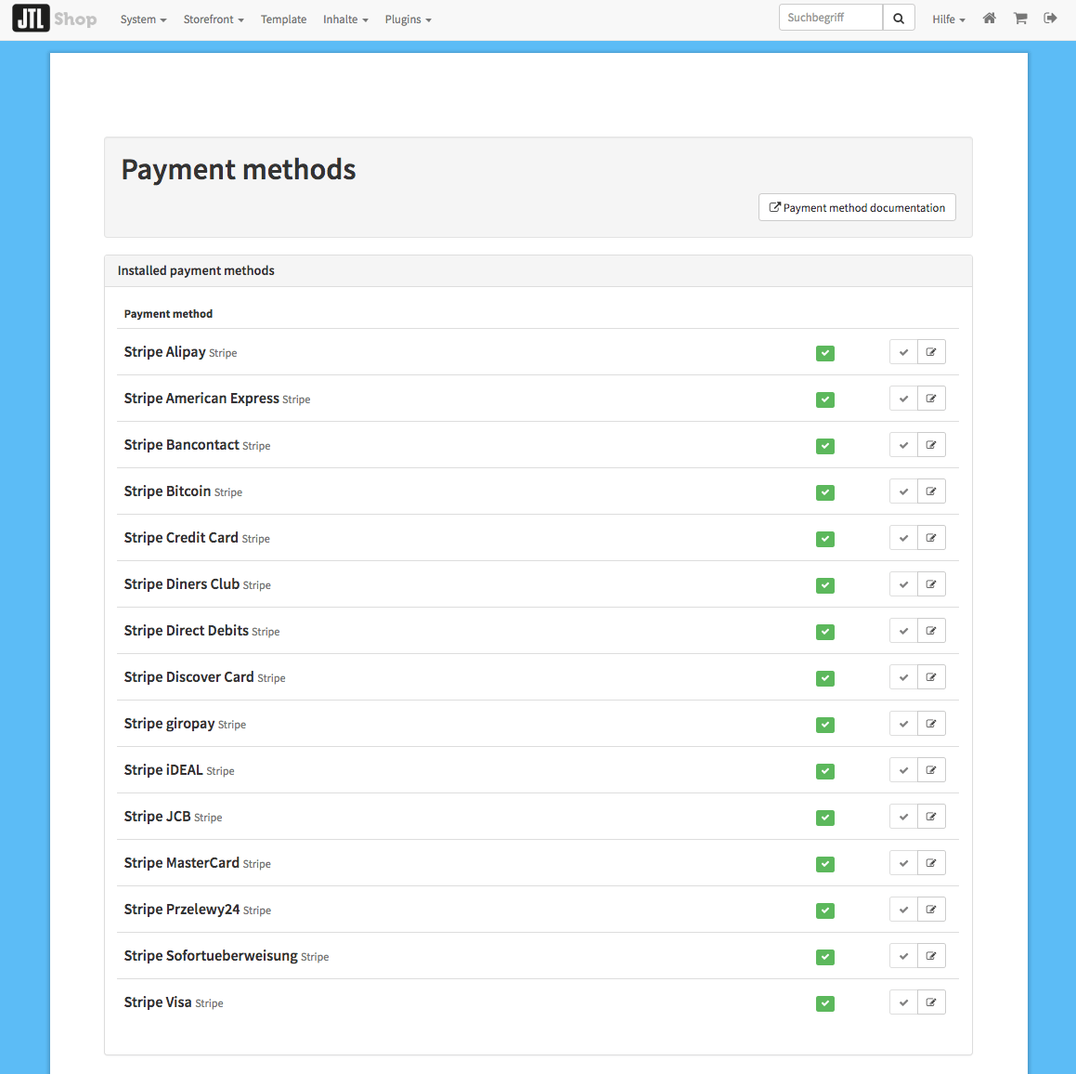Open the home icon in top bar
Screen dimensions: 1076x1074
click(x=989, y=19)
